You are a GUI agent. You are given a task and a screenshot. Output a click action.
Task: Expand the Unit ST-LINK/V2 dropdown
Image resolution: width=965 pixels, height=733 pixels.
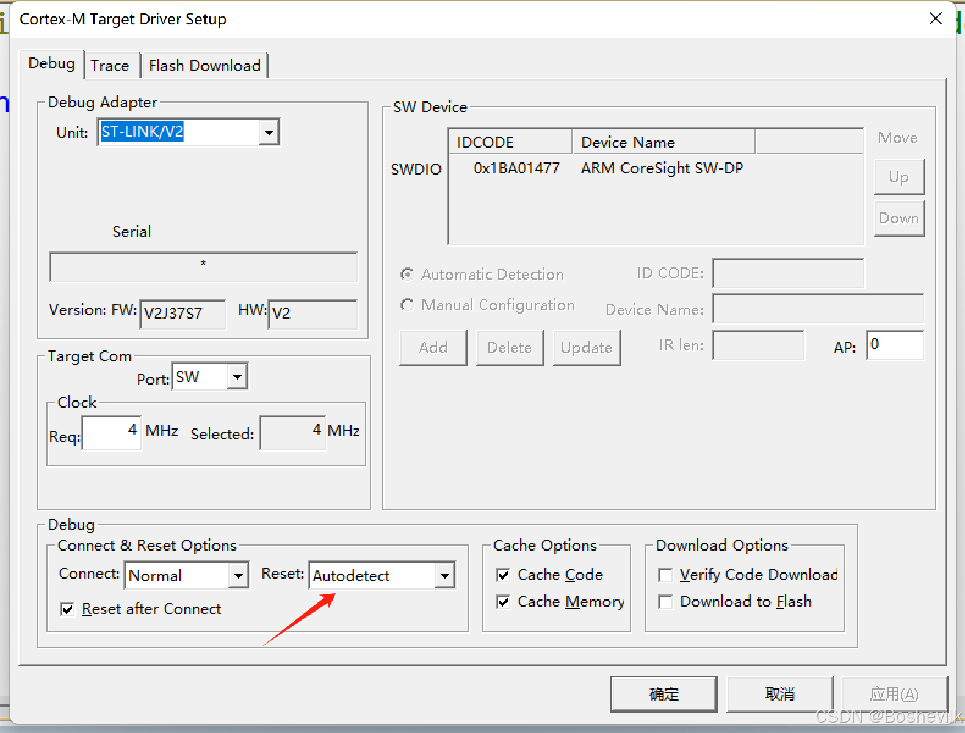[x=269, y=132]
